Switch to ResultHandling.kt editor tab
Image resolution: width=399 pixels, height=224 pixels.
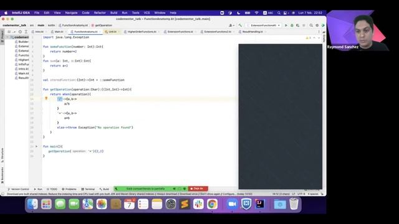[252, 32]
